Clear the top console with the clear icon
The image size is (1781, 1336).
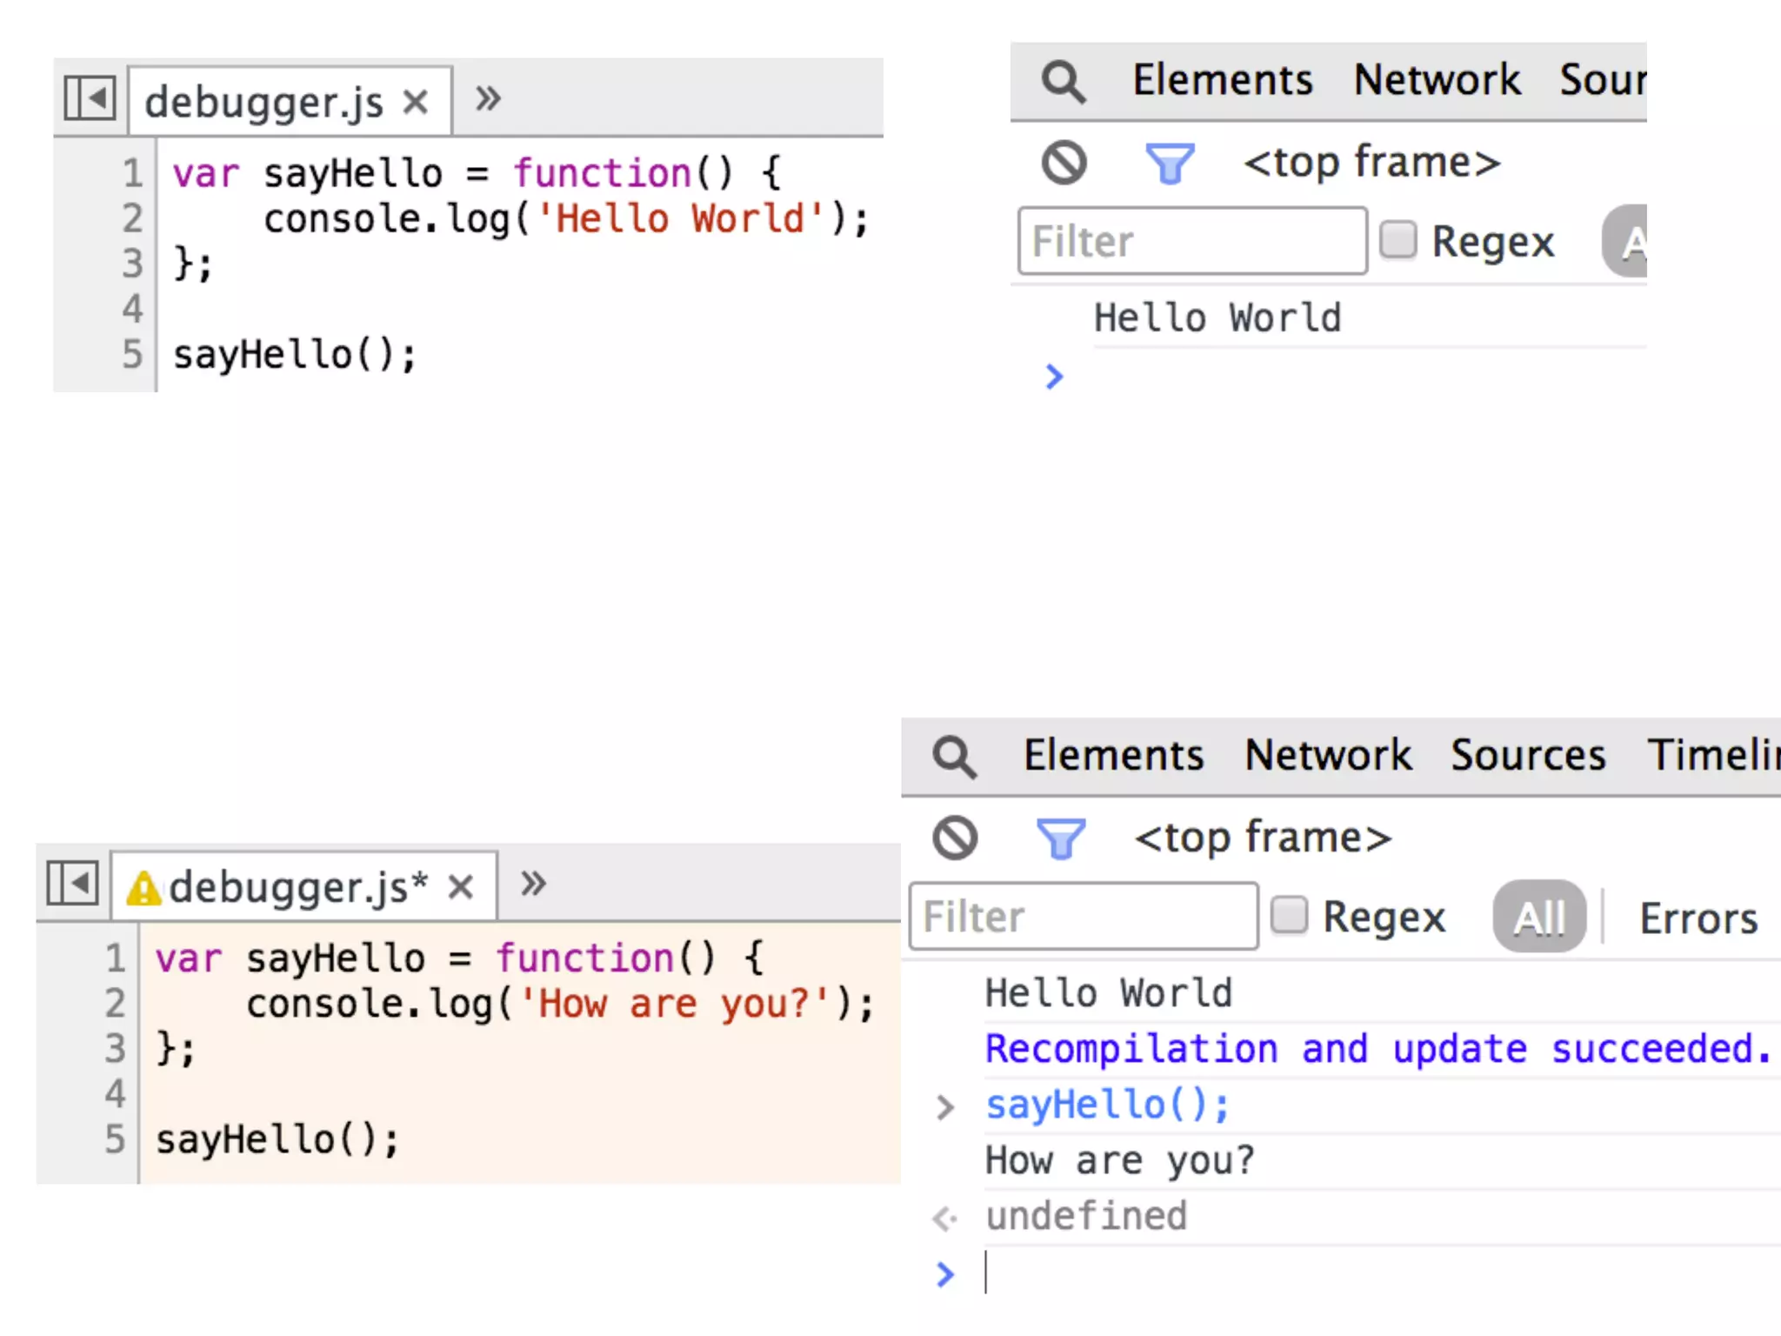tap(1064, 163)
